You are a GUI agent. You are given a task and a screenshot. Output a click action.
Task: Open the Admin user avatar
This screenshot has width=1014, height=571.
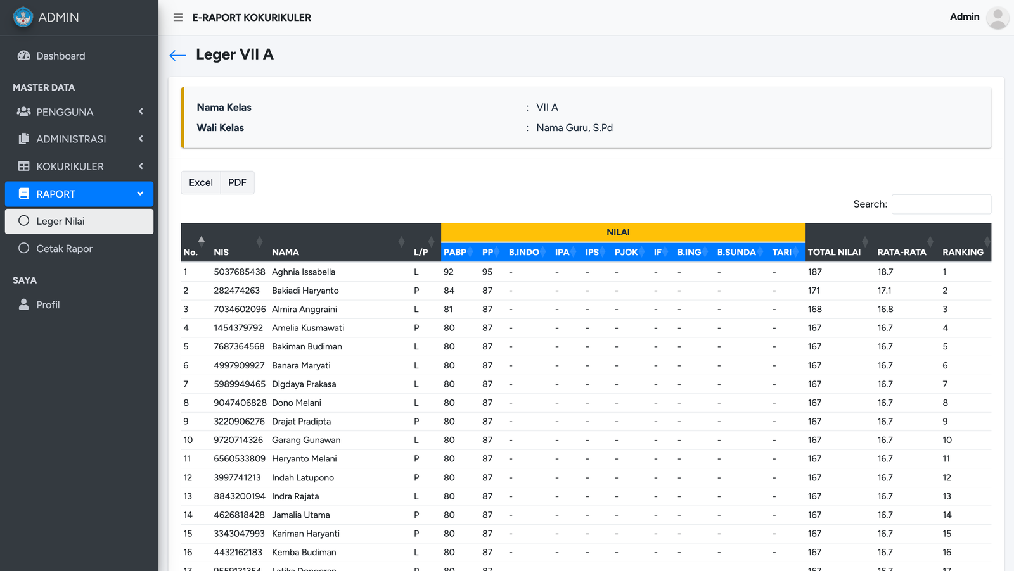(998, 18)
